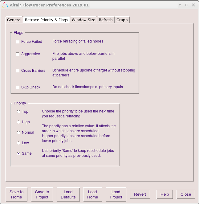Open the Graph tab
199x204 pixels.
point(122,20)
